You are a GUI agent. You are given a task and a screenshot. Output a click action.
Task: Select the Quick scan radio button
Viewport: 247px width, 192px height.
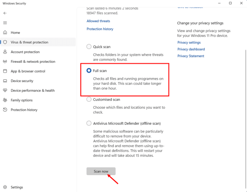(89, 47)
